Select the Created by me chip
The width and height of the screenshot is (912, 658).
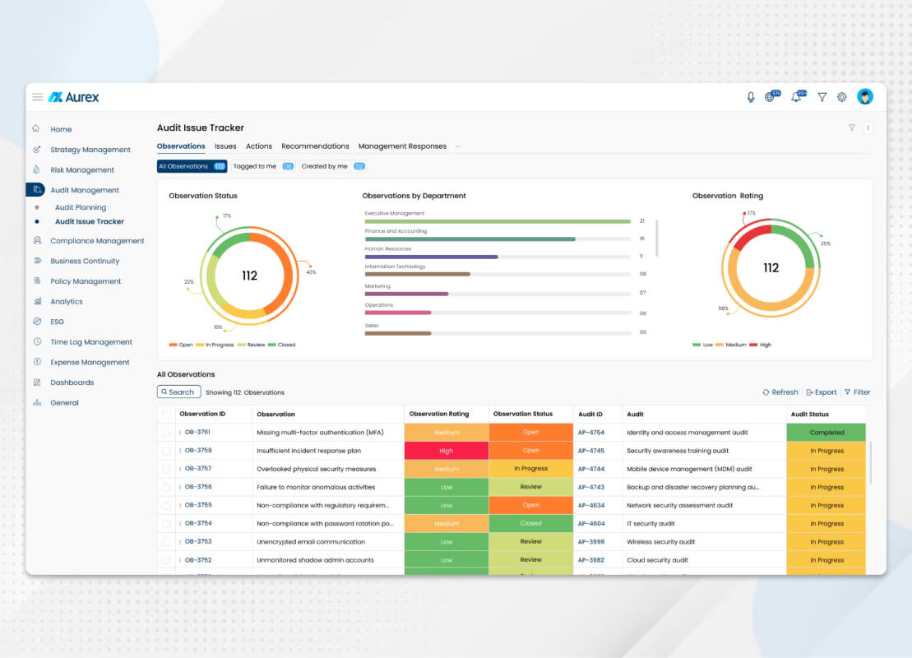pos(333,166)
